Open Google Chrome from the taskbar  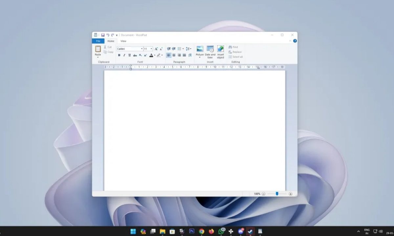tap(202, 231)
